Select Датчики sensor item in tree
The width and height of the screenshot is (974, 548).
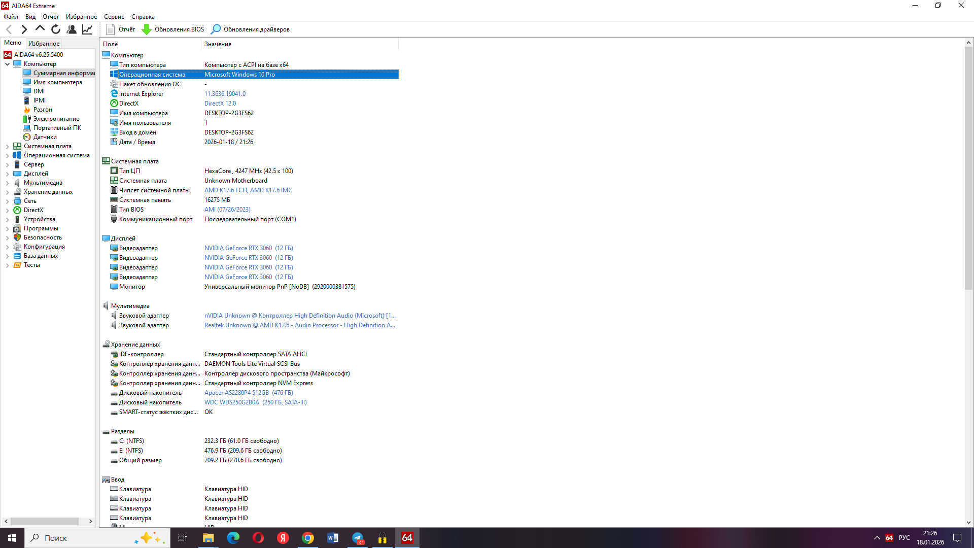[45, 137]
